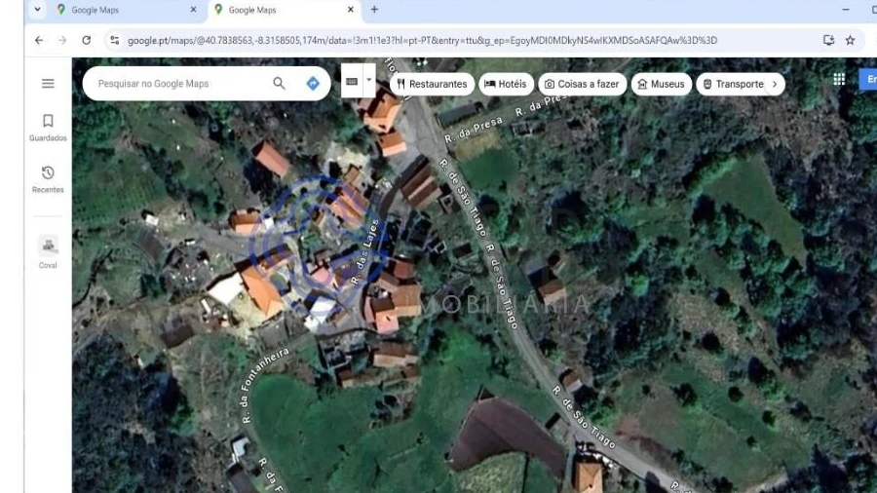Screen dimensions: 877x493
Task: Bookmark this page with the star icon
Action: 850,40
